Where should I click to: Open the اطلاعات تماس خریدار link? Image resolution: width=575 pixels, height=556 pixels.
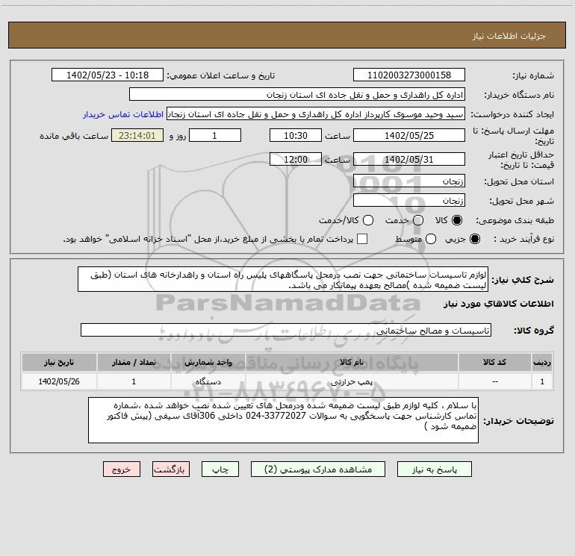pos(123,114)
